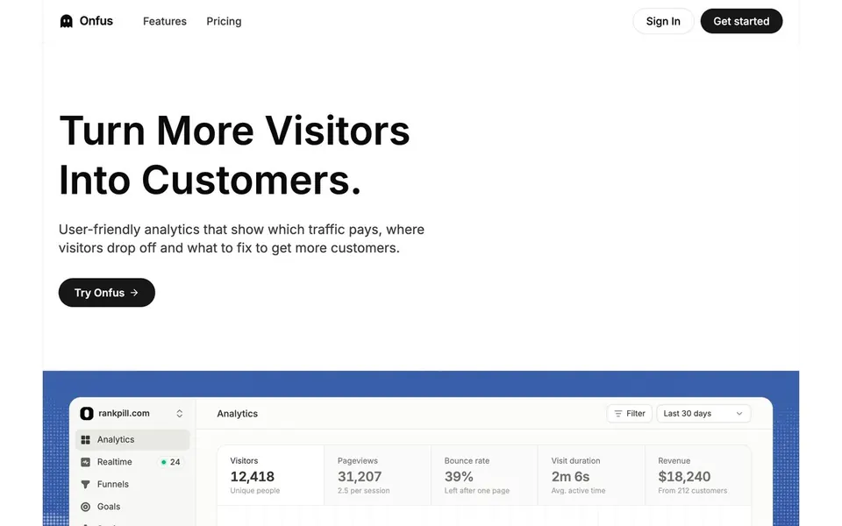Select Goals in the sidebar

(132, 507)
